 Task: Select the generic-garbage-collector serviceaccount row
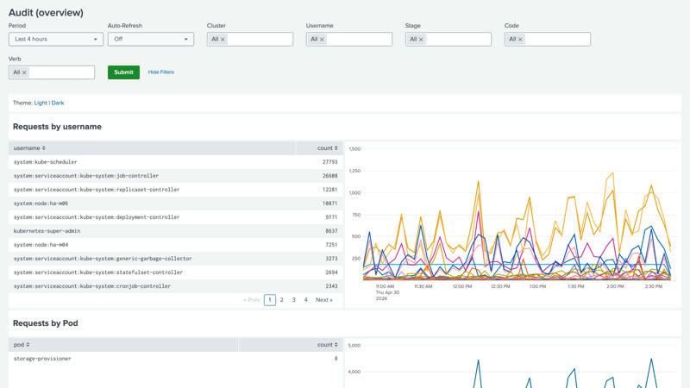[176, 259]
